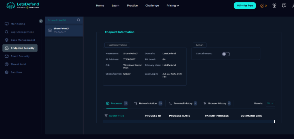The height and width of the screenshot is (139, 294).
Task: Click the Browser History cursor icon
Action: [x=205, y=104]
